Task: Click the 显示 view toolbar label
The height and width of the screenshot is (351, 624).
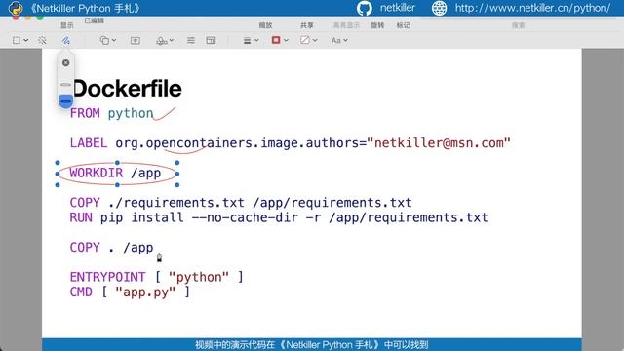Action: (67, 25)
